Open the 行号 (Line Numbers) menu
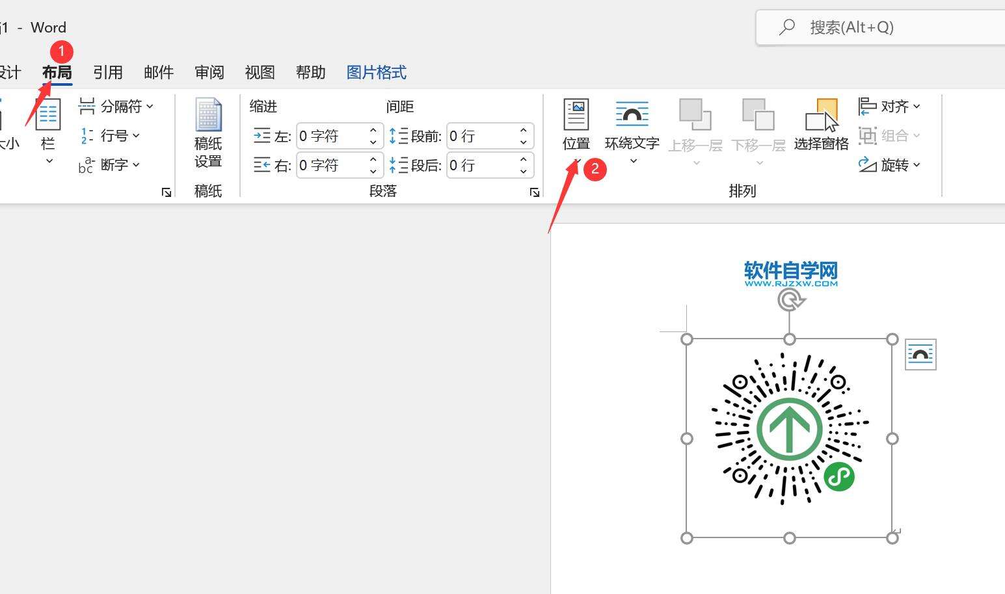 (109, 135)
